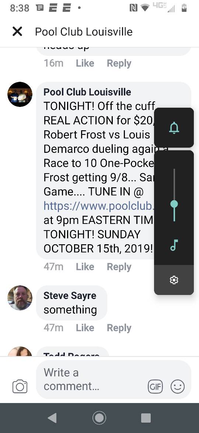Image resolution: width=199 pixels, height=433 pixels.
Task: Open the emoji smiley picker
Action: pyautogui.click(x=178, y=386)
